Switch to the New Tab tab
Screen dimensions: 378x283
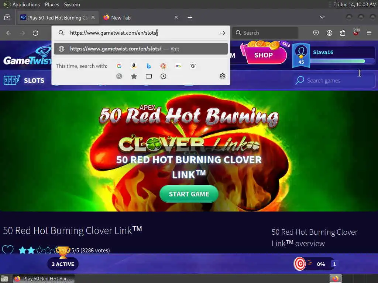click(141, 18)
